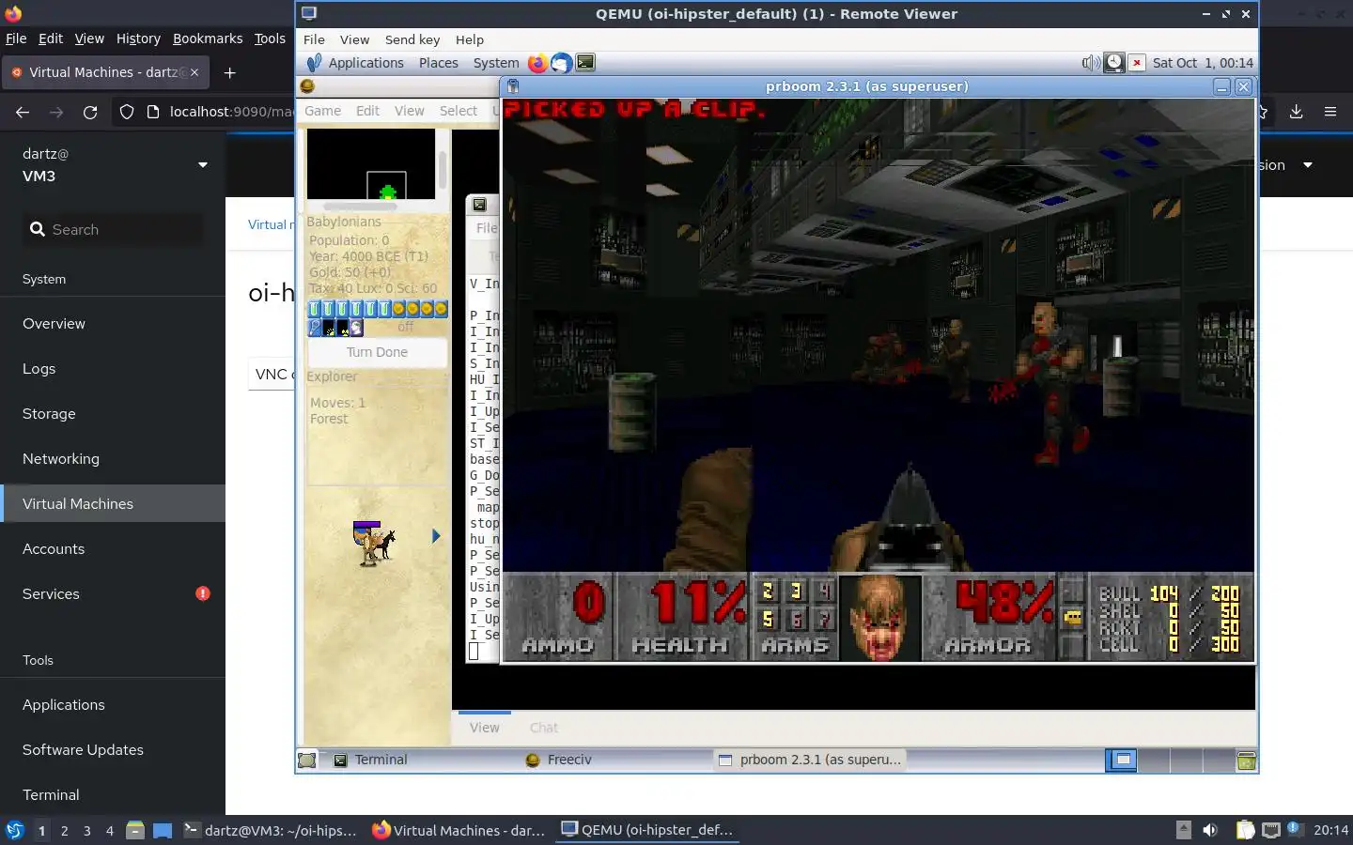
Task: Select the Explorer unit sprite in Freeciv
Action: click(373, 544)
